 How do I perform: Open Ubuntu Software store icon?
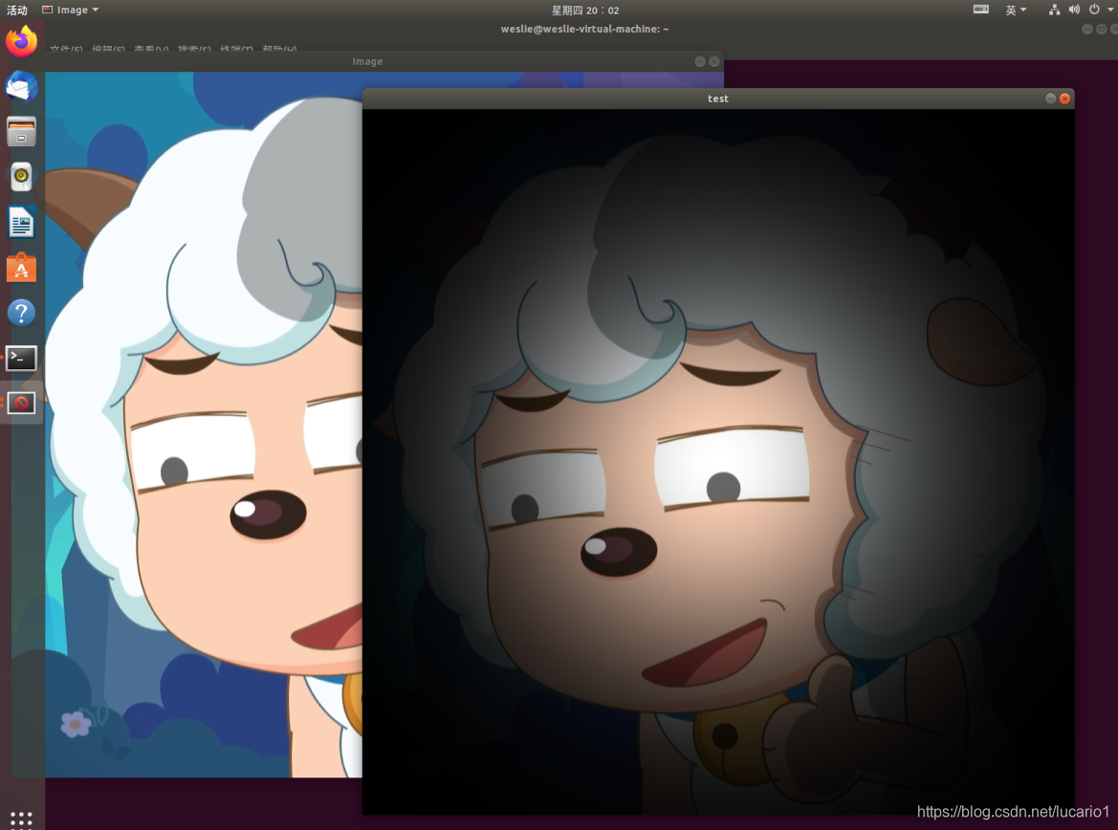point(21,268)
